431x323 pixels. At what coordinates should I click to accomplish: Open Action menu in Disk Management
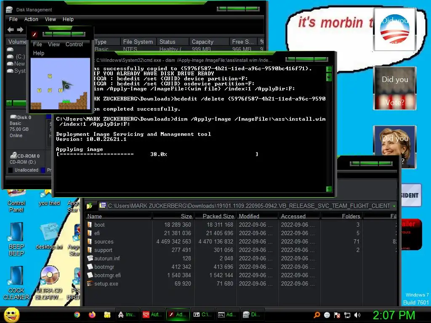(31, 19)
